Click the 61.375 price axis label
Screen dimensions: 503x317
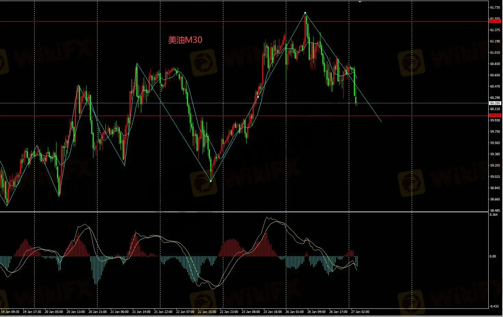coord(495,30)
